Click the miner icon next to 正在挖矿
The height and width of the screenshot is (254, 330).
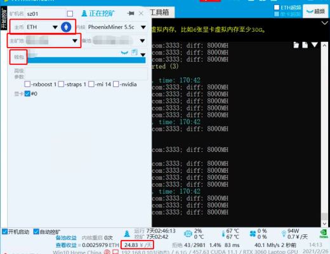(x=84, y=13)
